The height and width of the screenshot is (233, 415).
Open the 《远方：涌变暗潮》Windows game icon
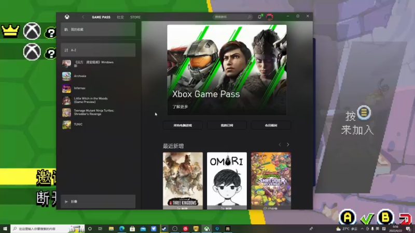point(66,64)
